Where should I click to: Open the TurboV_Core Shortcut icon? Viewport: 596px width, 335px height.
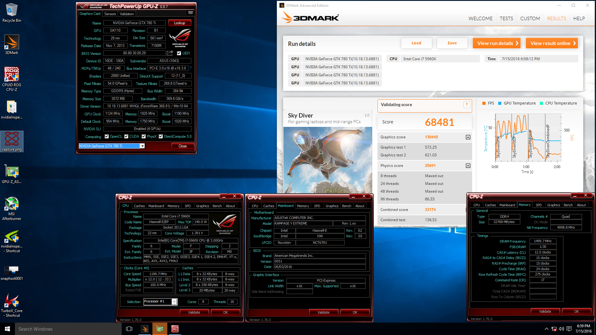pyautogui.click(x=12, y=306)
